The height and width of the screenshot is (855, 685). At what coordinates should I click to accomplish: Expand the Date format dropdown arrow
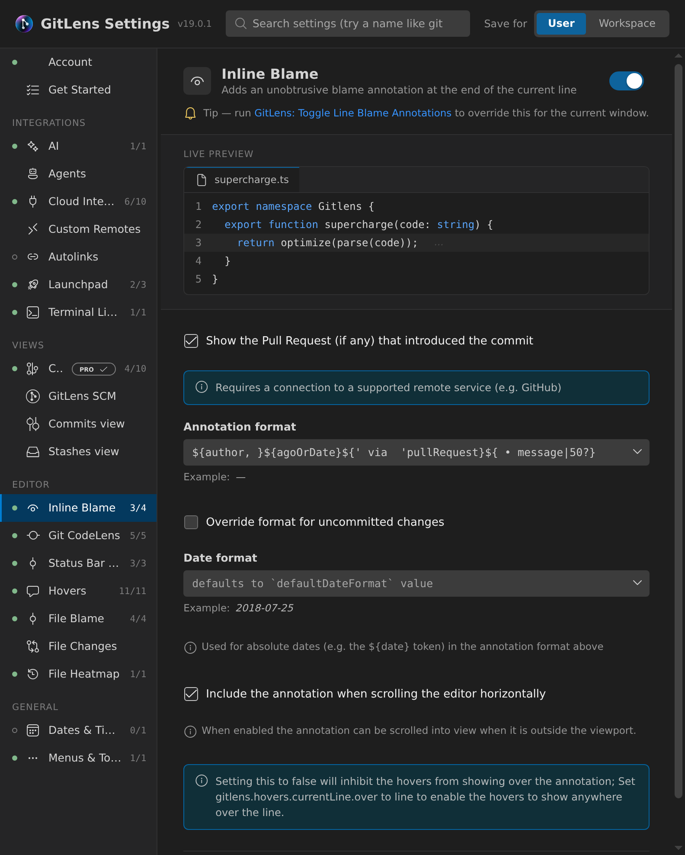click(x=637, y=583)
